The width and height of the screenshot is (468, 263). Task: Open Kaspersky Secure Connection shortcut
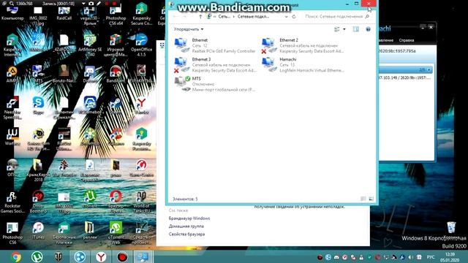coord(141,14)
